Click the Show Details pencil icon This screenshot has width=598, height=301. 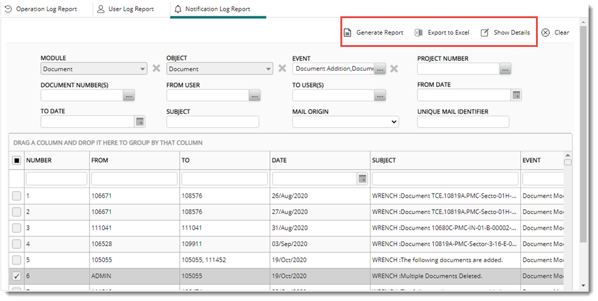[485, 33]
